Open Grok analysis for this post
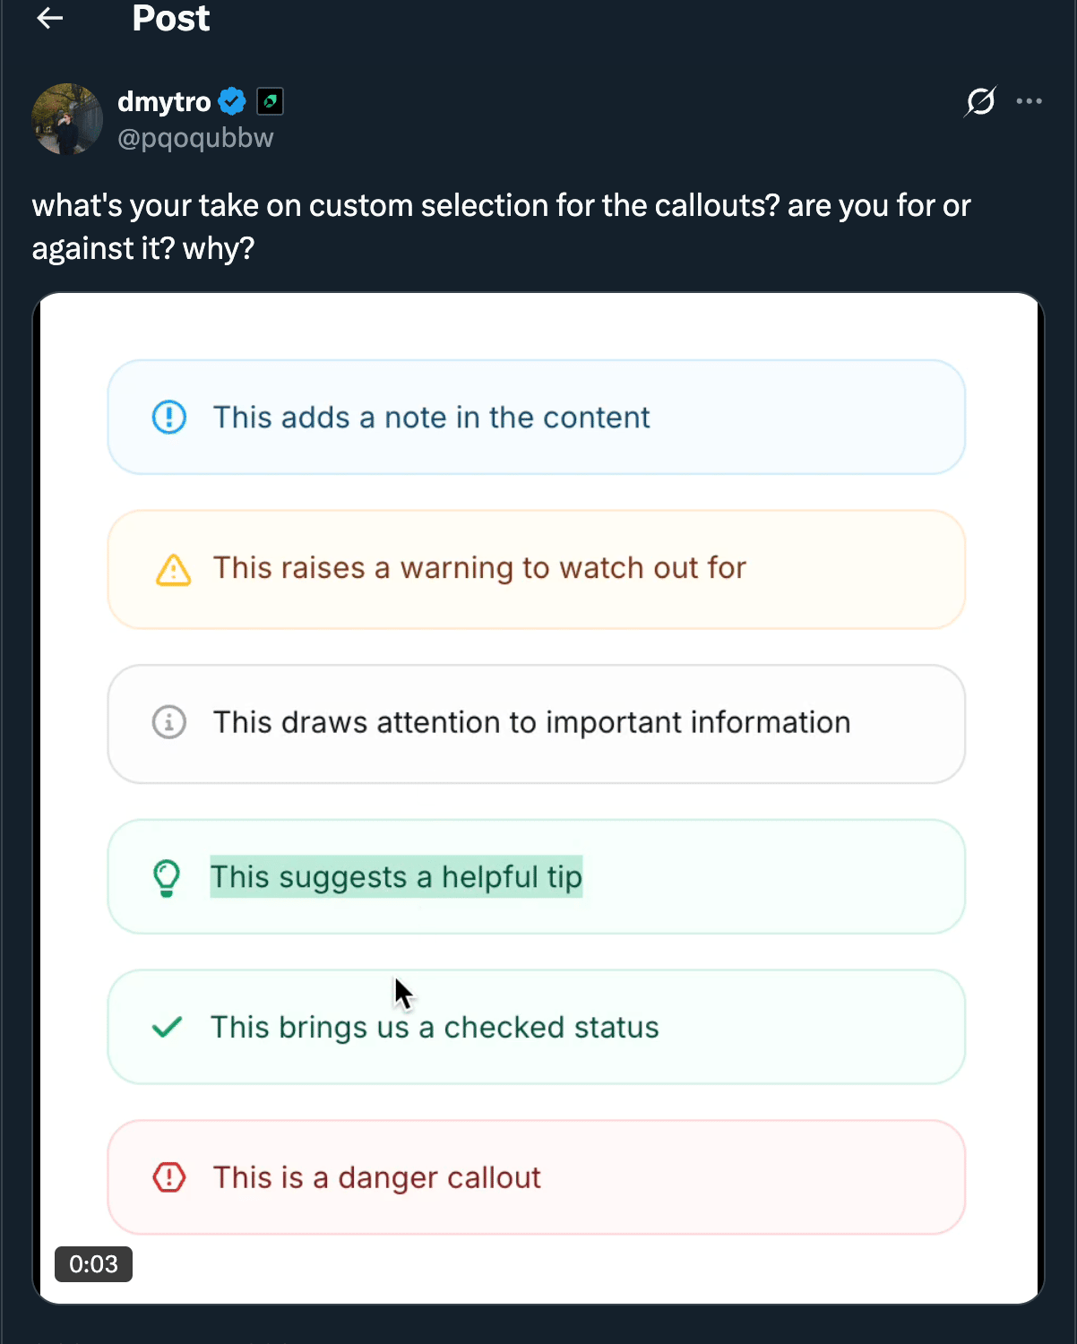This screenshot has width=1077, height=1344. (980, 101)
